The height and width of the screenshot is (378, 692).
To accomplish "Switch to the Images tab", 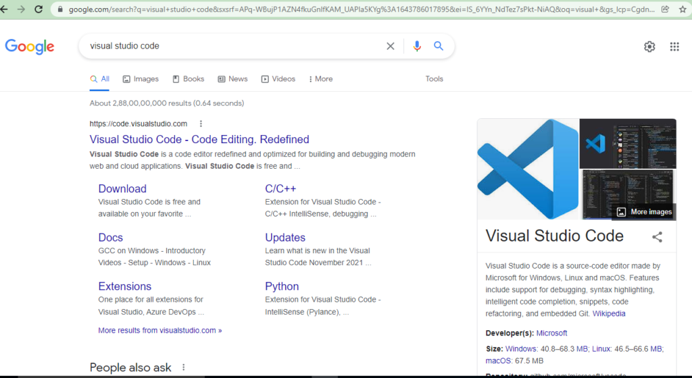I will coord(141,79).
